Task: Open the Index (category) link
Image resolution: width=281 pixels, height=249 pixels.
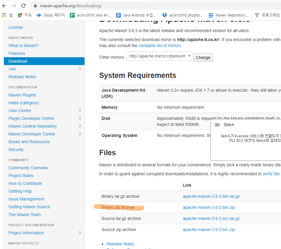Action: coord(23,103)
